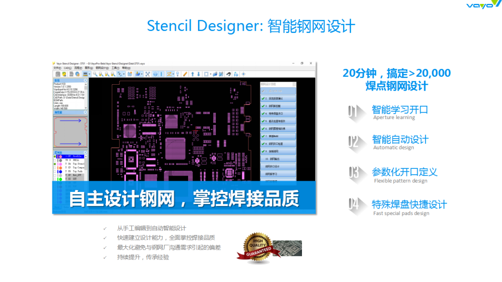Click the pink color swatch of Profile layer
The width and height of the screenshot is (502, 282).
(x=60, y=157)
